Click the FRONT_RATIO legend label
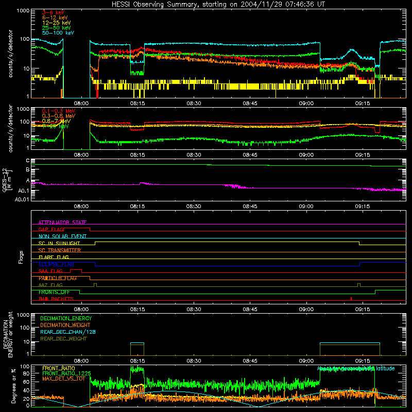Image resolution: width=412 pixels, height=412 pixels. pyautogui.click(x=59, y=368)
